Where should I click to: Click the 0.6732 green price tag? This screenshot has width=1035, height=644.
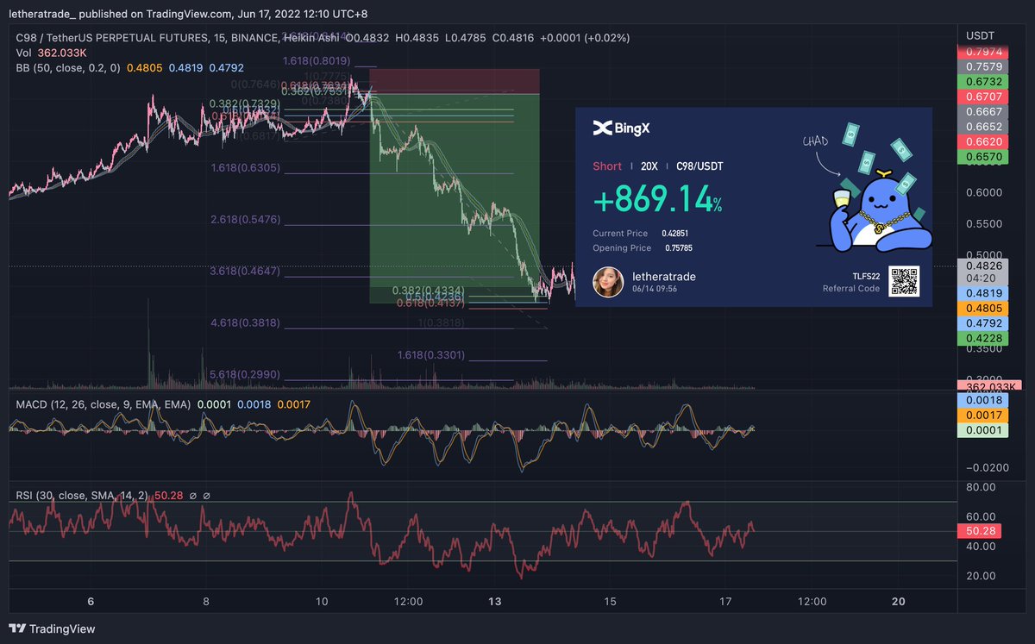point(983,82)
